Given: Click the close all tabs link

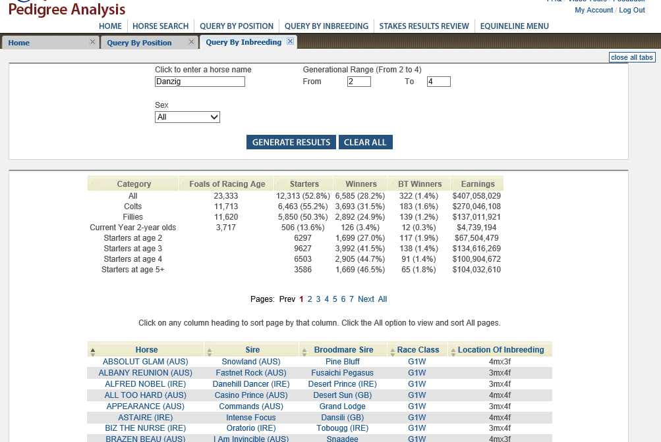Looking at the screenshot, I should click(x=631, y=57).
